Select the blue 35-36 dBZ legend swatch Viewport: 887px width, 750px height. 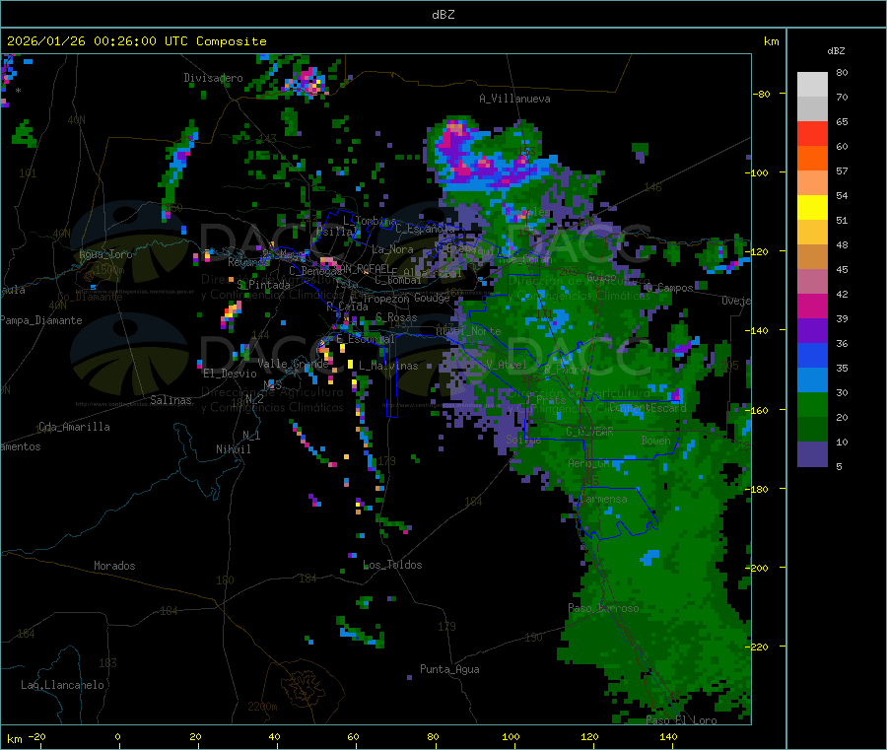click(x=812, y=355)
